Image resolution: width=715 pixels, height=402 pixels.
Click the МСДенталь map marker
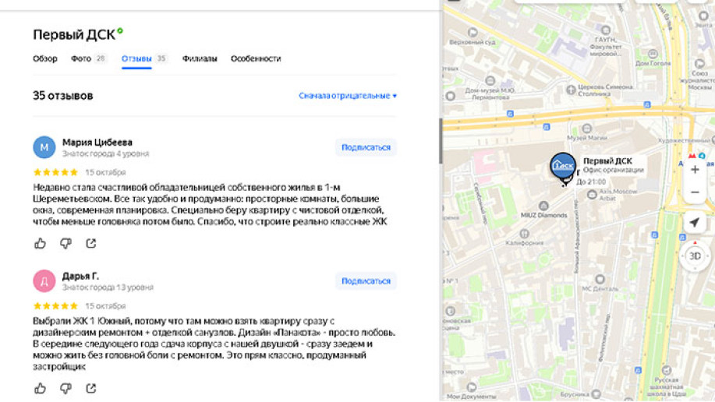pyautogui.click(x=600, y=279)
